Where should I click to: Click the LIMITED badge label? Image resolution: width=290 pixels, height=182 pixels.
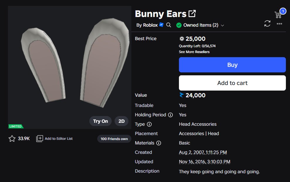click(x=16, y=126)
